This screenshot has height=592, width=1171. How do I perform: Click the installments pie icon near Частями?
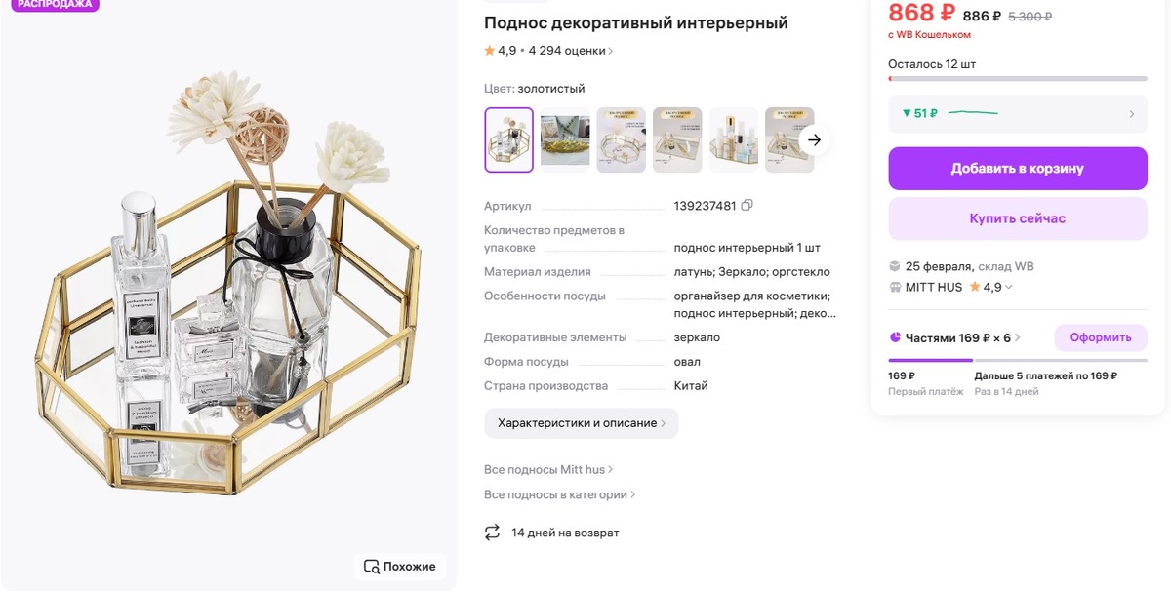(x=895, y=338)
